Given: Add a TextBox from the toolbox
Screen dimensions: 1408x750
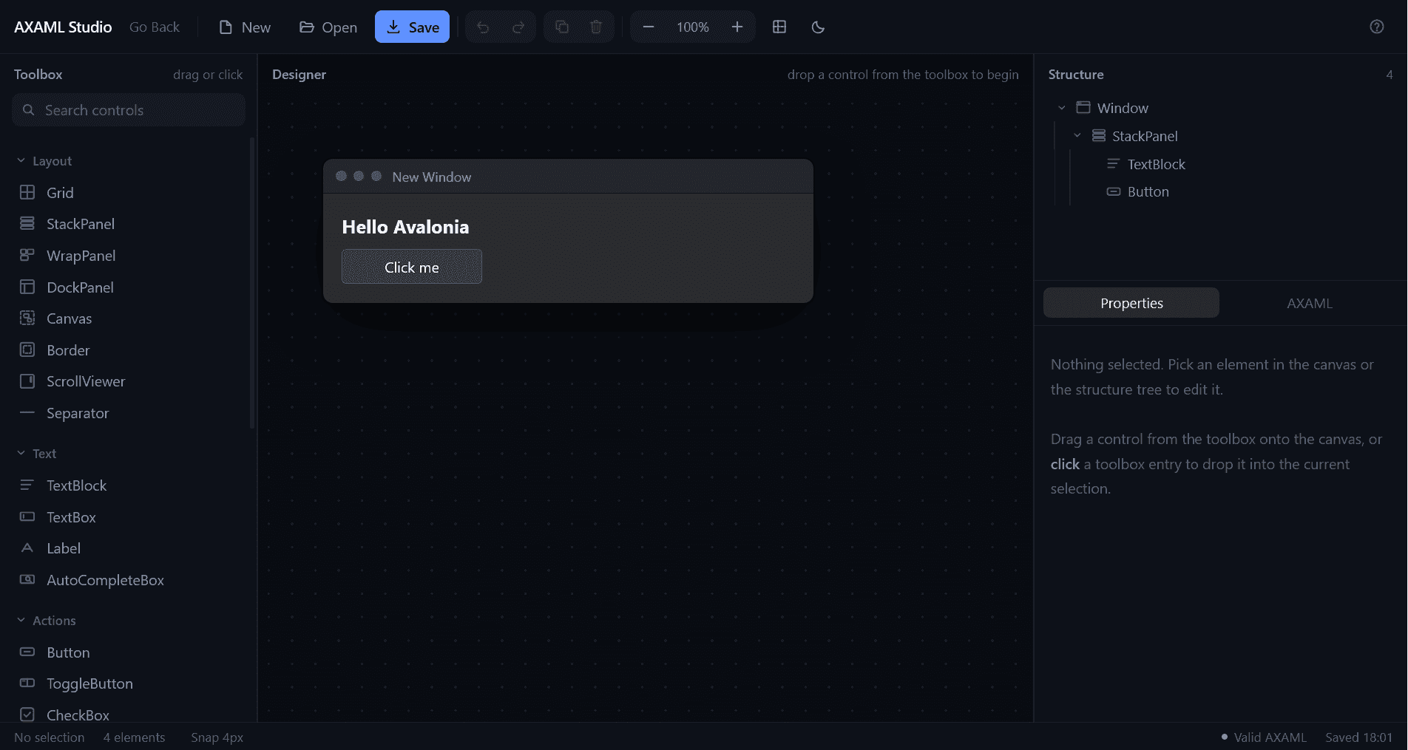Looking at the screenshot, I should 129,517.
